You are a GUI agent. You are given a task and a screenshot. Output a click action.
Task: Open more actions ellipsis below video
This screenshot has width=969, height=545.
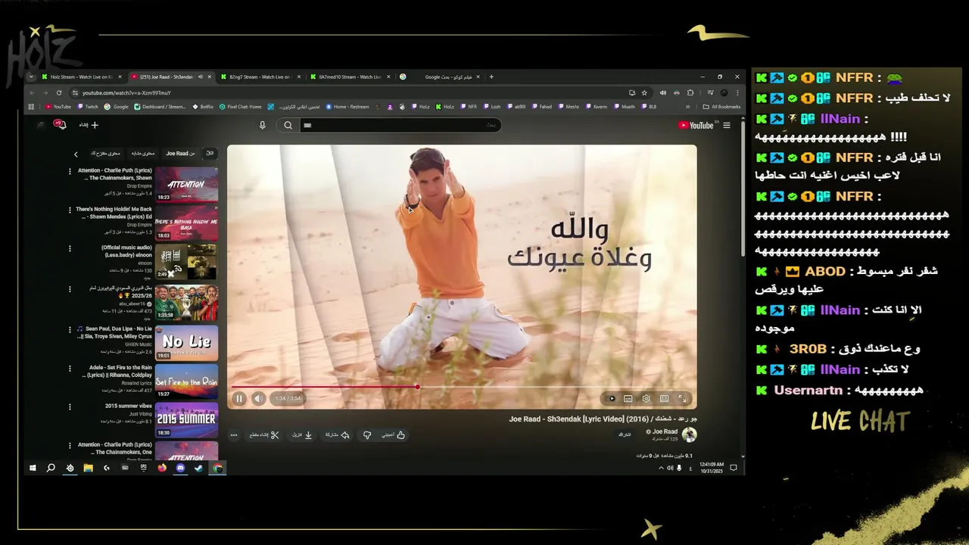(x=234, y=435)
